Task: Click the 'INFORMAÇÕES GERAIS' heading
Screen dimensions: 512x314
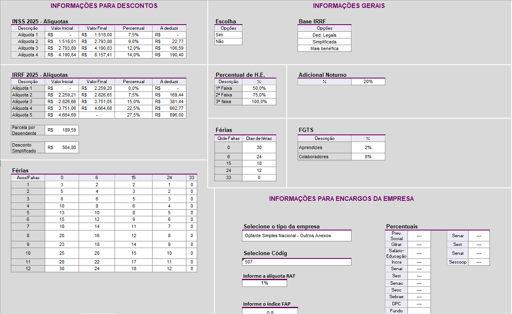Action: pyautogui.click(x=349, y=6)
